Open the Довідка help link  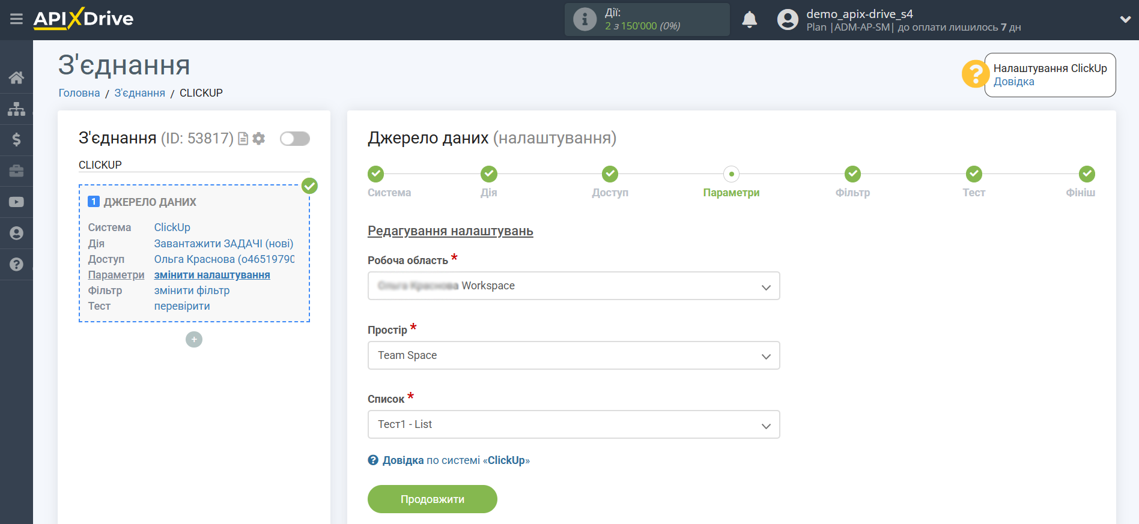click(1013, 82)
